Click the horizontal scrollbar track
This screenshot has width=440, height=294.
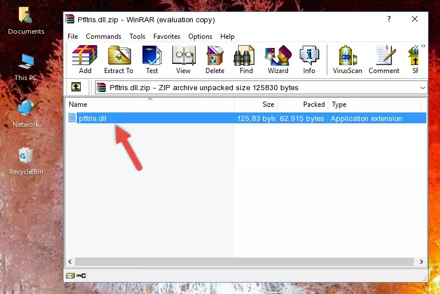(244, 261)
